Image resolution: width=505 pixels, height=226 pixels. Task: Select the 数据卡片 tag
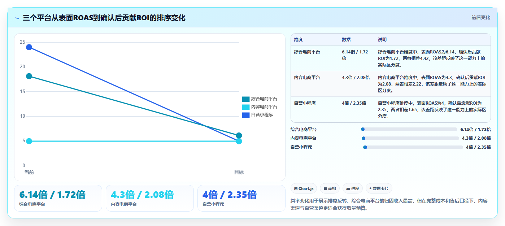point(379,188)
